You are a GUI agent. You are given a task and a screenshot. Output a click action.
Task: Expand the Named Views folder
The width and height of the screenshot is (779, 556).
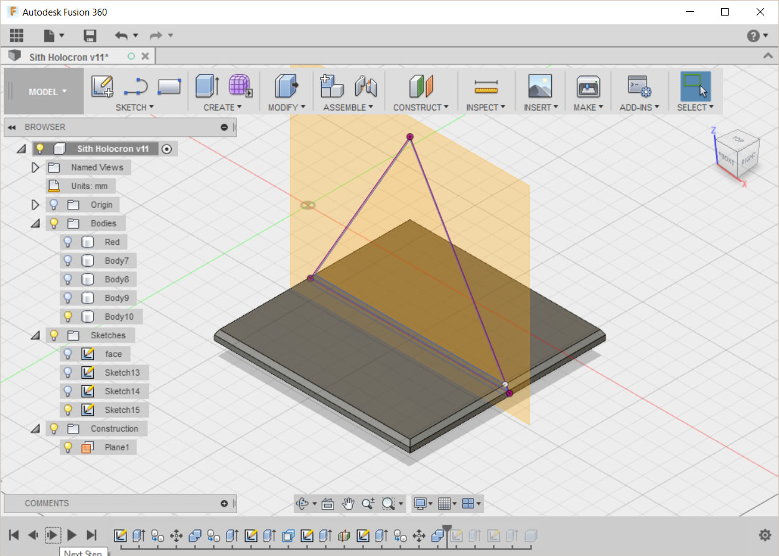[35, 167]
